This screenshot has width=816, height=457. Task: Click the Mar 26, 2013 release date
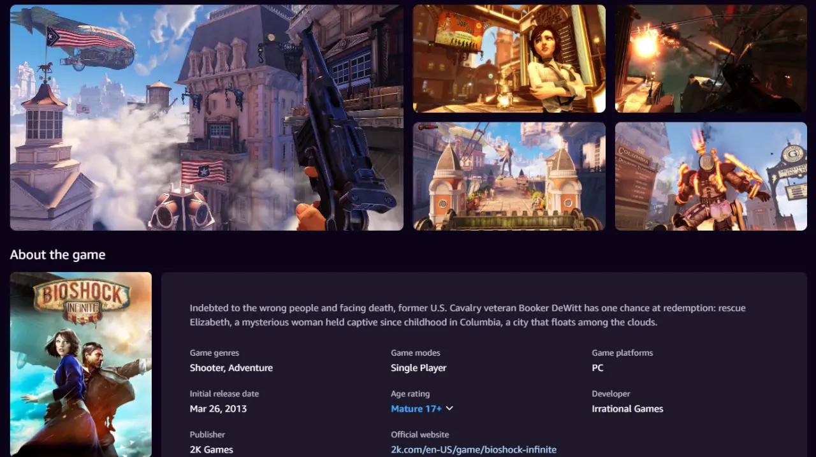(x=218, y=409)
